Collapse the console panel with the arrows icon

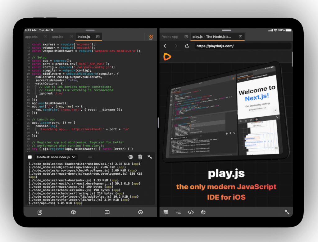click(150, 157)
